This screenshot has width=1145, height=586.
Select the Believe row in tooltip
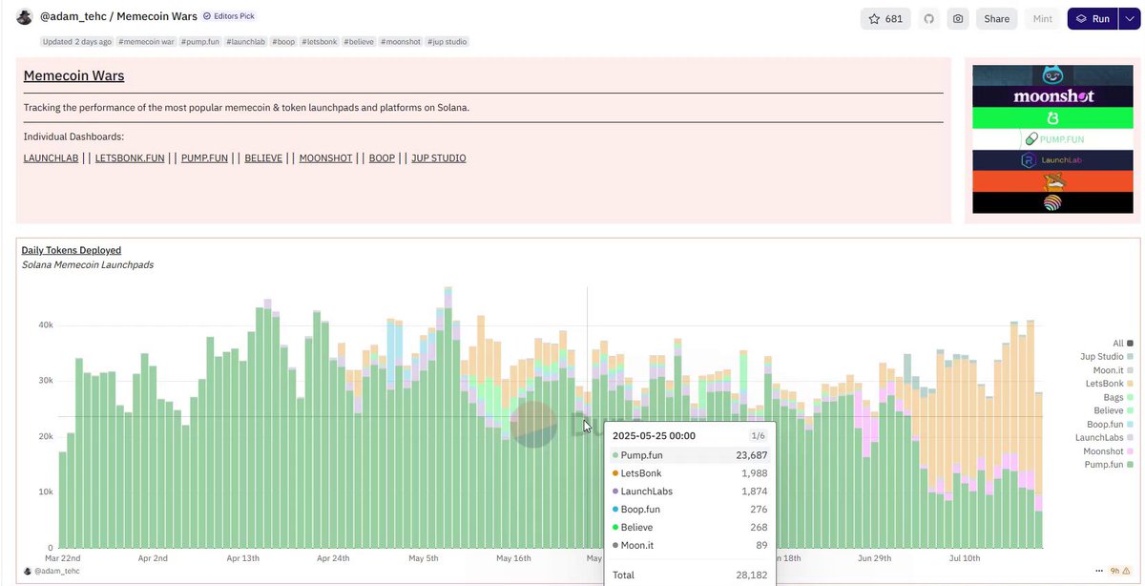tap(690, 527)
